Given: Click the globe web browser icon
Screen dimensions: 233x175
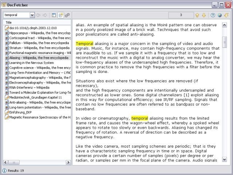Looking at the screenshot, I should click(x=220, y=15).
